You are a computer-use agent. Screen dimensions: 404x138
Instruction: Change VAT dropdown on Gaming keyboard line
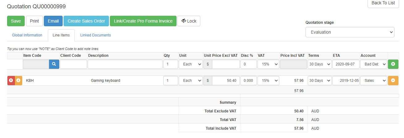(x=268, y=81)
